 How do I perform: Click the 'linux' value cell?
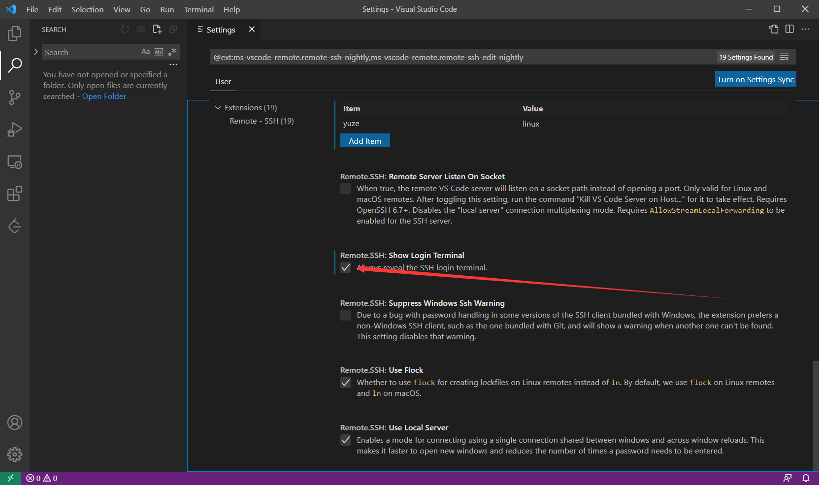click(x=531, y=124)
